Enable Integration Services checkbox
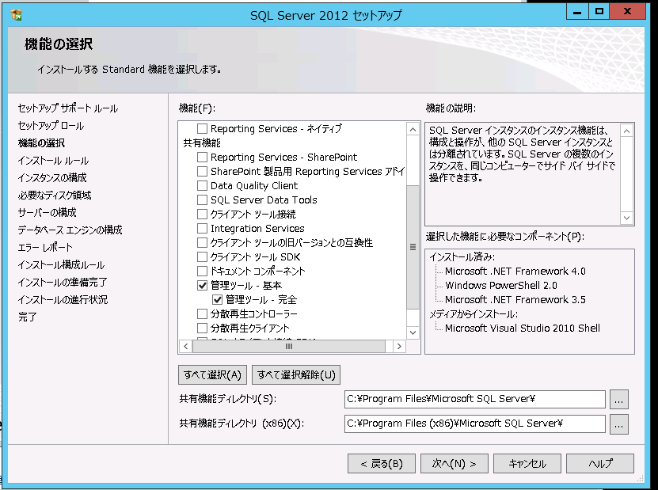658x490 pixels. [202, 228]
